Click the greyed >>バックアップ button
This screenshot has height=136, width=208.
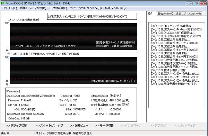[x=185, y=125]
